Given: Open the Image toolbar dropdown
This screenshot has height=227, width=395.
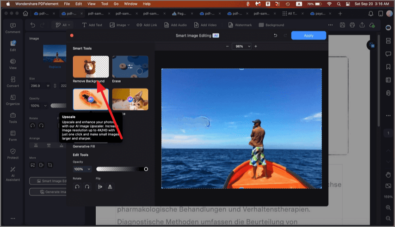Looking at the screenshot, I should click(x=120, y=25).
